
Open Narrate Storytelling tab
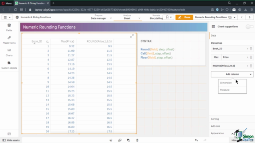[x=156, y=17]
